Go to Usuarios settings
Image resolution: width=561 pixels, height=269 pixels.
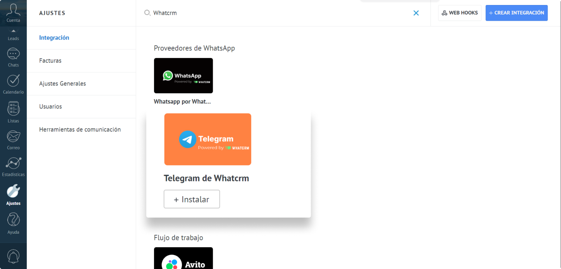coord(50,107)
